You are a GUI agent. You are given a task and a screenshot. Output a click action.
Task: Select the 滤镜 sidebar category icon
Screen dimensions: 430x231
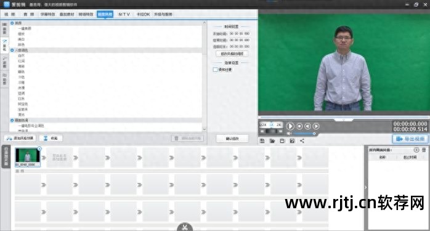point(4,62)
